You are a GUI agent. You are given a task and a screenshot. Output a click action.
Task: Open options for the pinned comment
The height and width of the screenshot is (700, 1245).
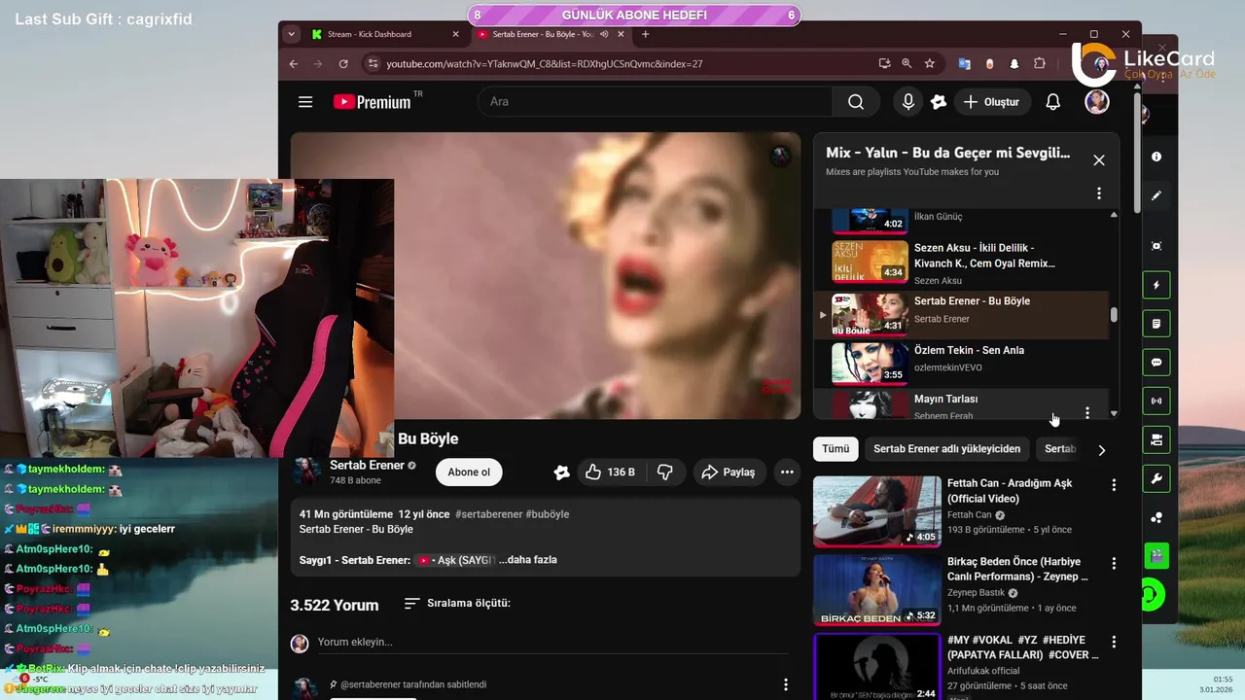coord(786,684)
